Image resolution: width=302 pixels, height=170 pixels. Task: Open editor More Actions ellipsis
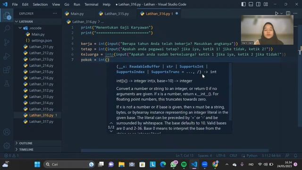click(x=295, y=13)
